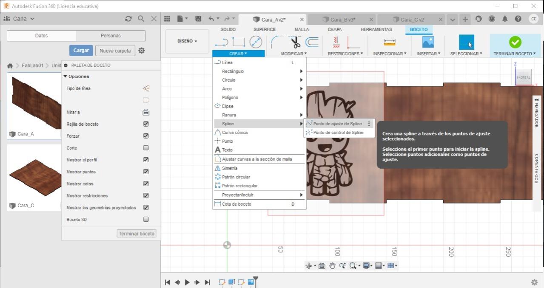Select the Fillet tool icon

click(x=278, y=42)
